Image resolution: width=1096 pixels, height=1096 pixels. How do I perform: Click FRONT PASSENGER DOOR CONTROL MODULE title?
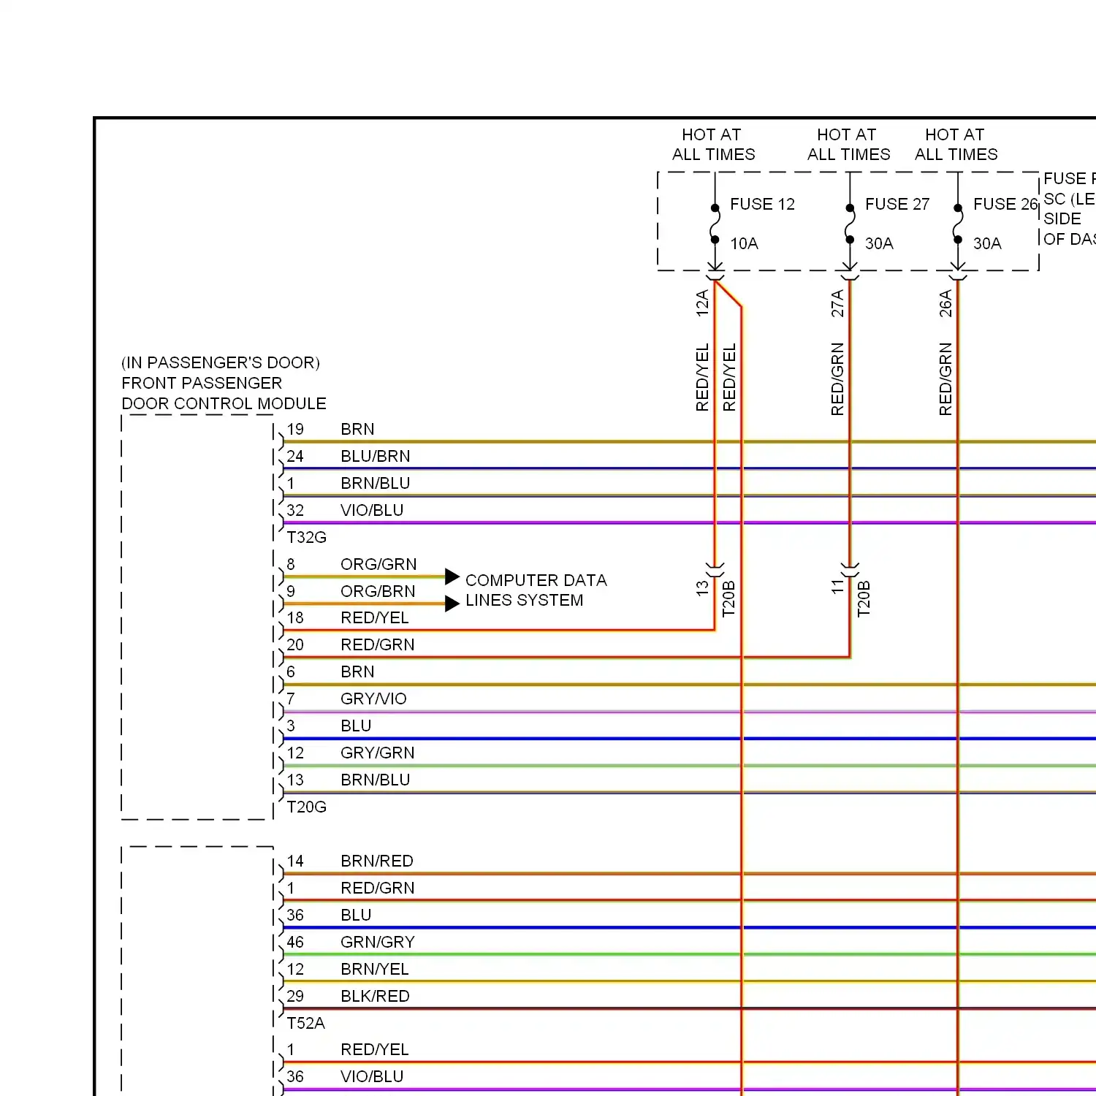pos(224,393)
